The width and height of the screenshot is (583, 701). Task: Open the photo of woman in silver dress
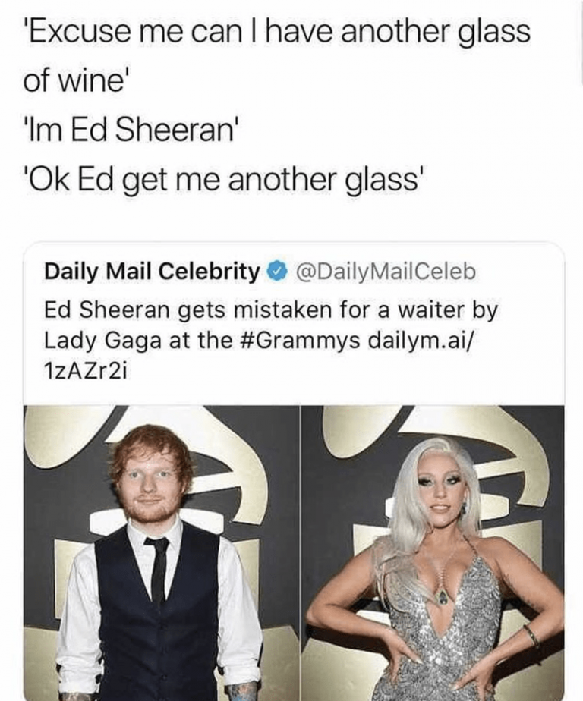click(433, 553)
